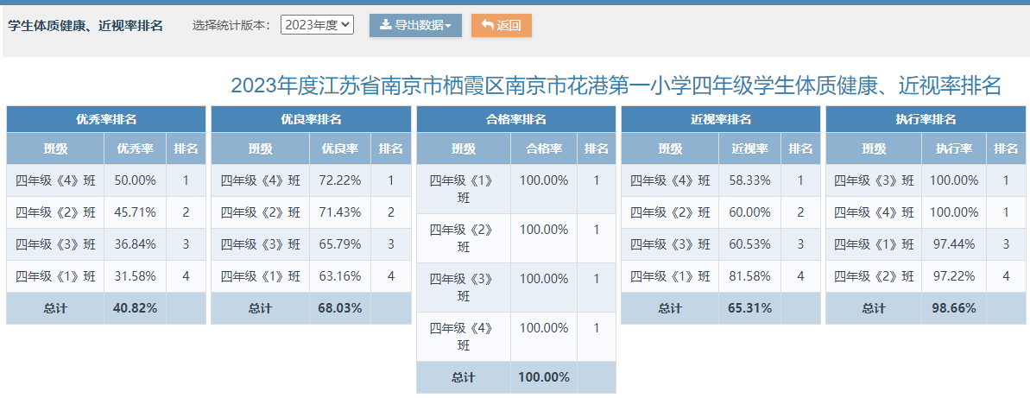Click 四年级《3》班 in the 执行率 table
The width and height of the screenshot is (1030, 398).
(875, 180)
